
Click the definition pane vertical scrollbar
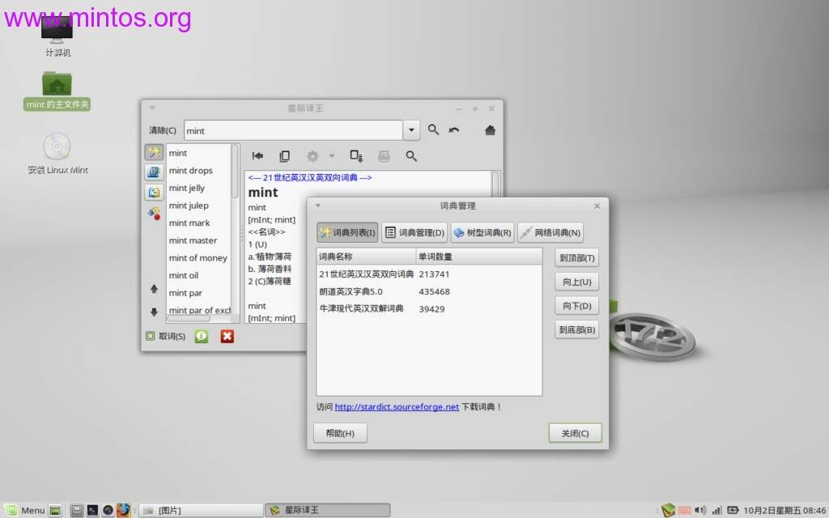click(x=495, y=184)
